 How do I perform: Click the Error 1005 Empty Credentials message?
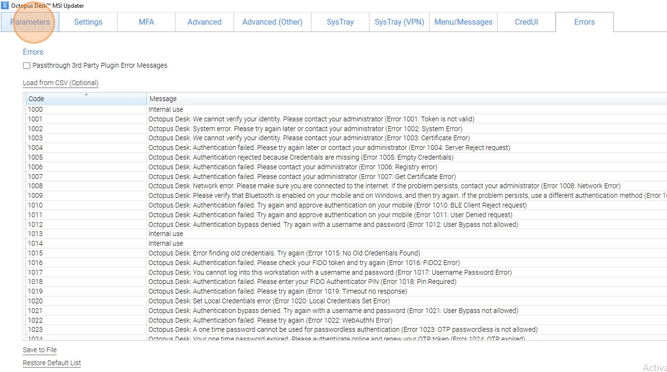[x=301, y=157]
